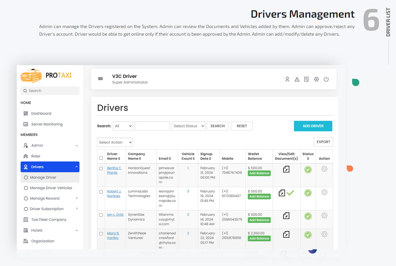Click the ADD DRIVER button

[x=313, y=126]
